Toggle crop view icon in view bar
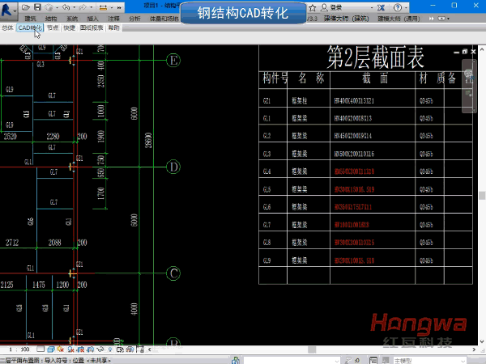The width and height of the screenshot is (486, 364). (80, 349)
